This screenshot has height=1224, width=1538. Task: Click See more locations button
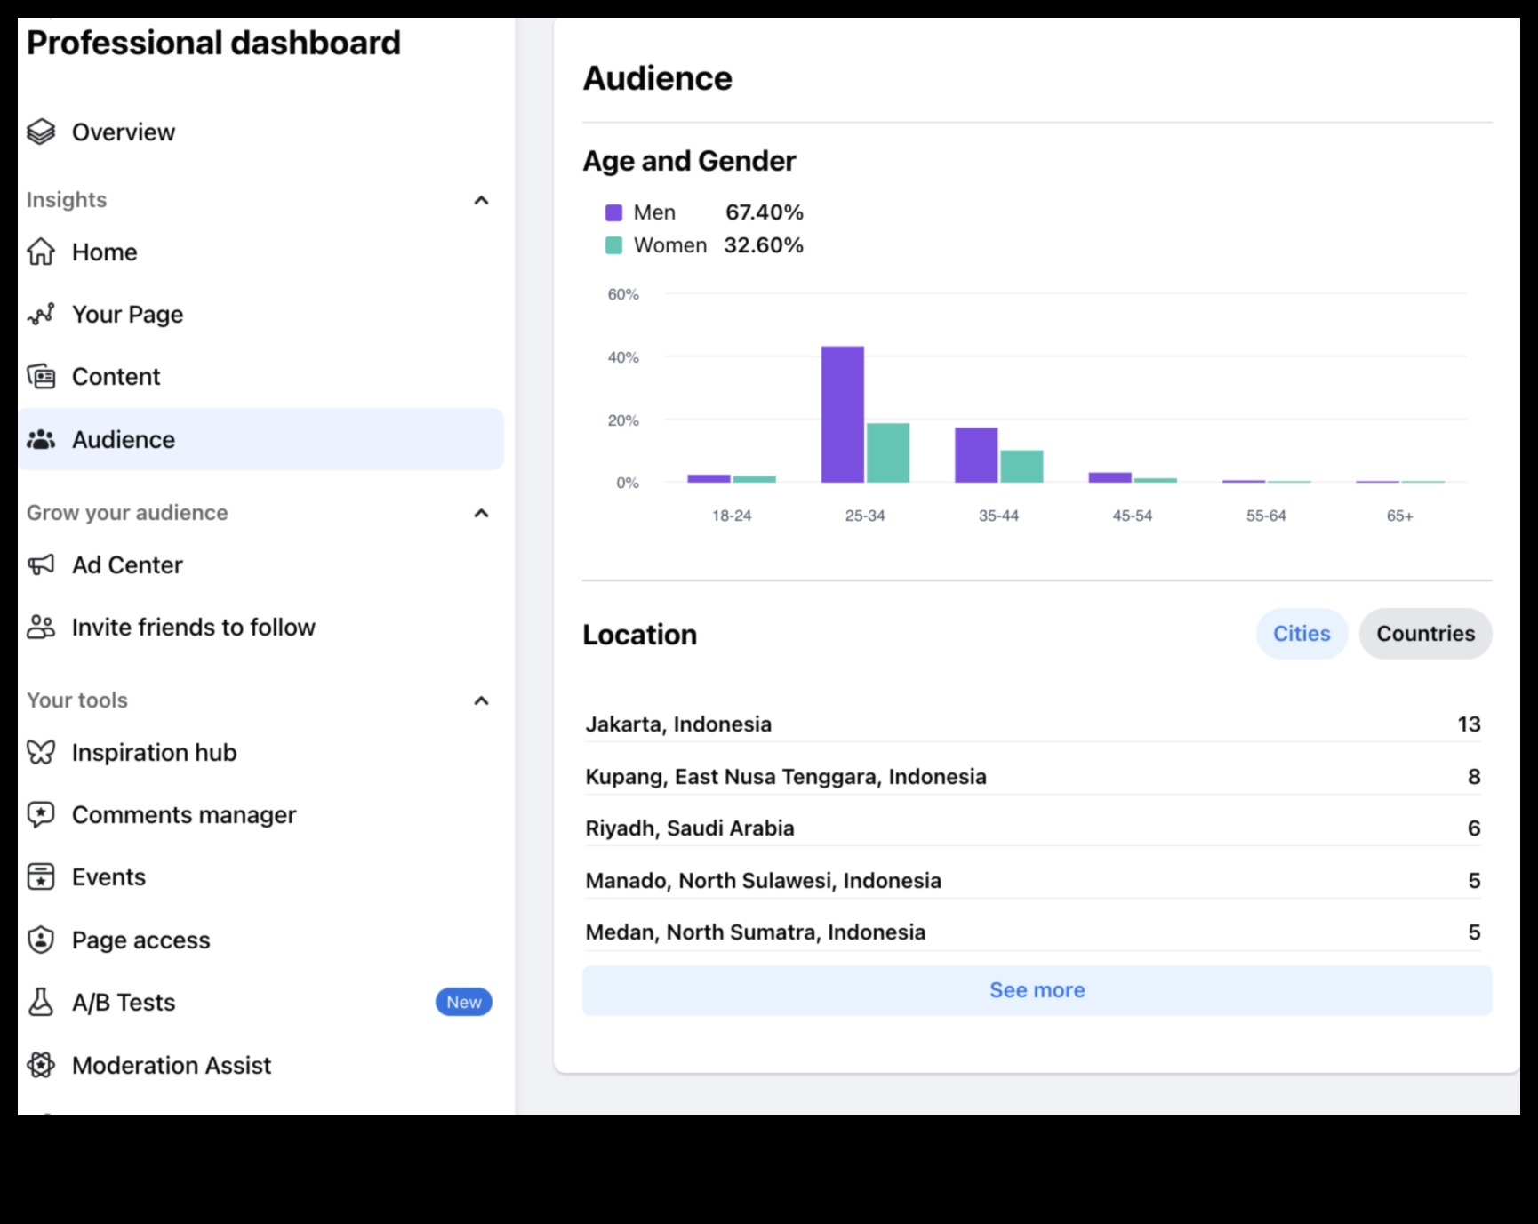(x=1037, y=990)
